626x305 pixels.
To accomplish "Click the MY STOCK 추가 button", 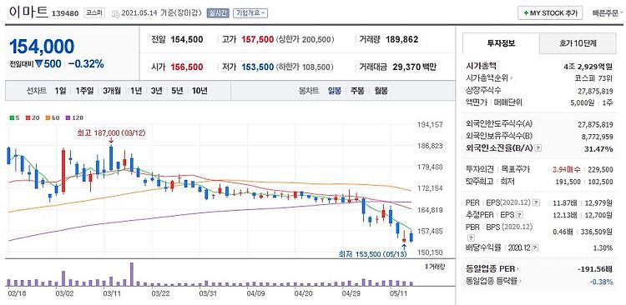I will coord(550,12).
